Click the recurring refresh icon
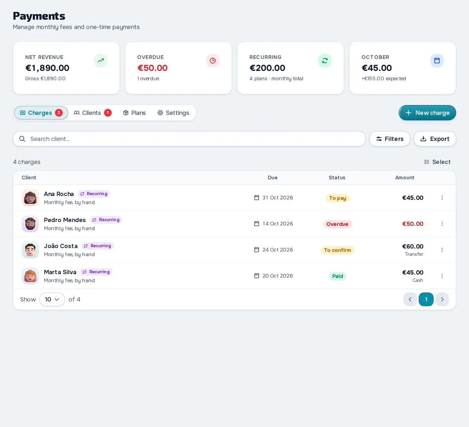Screen dimensions: 469x427 coord(325,61)
